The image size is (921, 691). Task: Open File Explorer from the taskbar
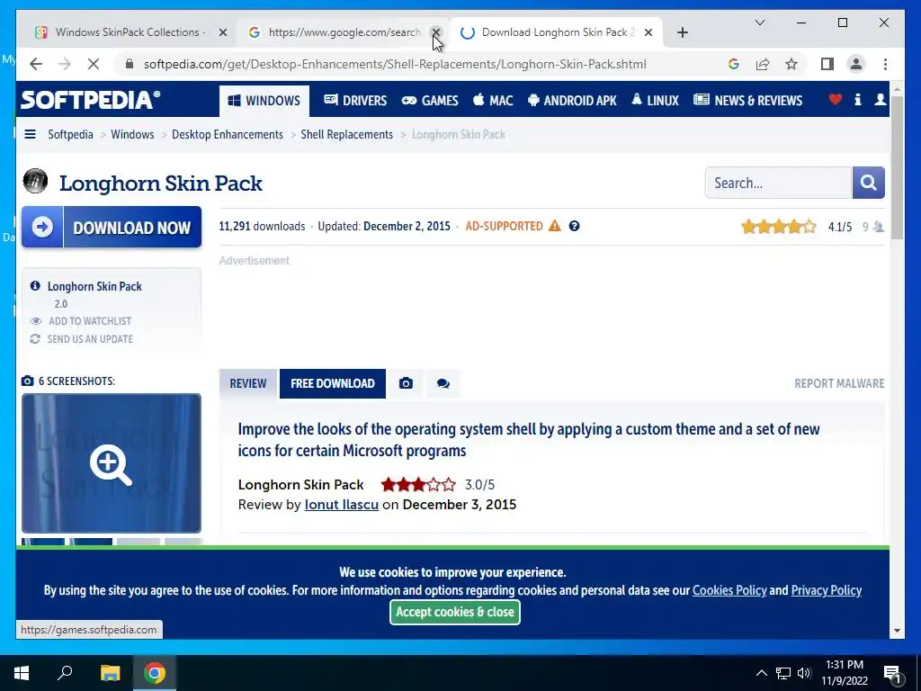coord(110,673)
